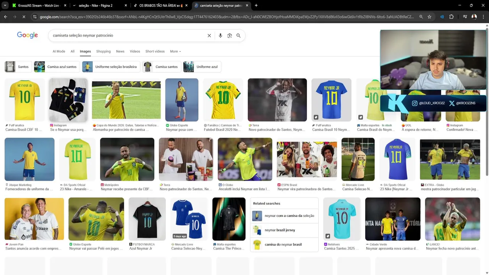Select Videos search tab
Screen dimensions: 489x275
click(x=135, y=51)
